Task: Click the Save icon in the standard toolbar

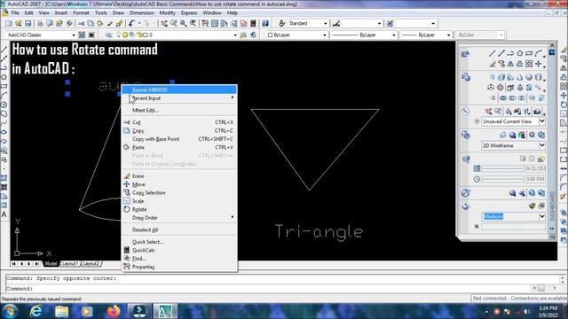Action: point(28,24)
